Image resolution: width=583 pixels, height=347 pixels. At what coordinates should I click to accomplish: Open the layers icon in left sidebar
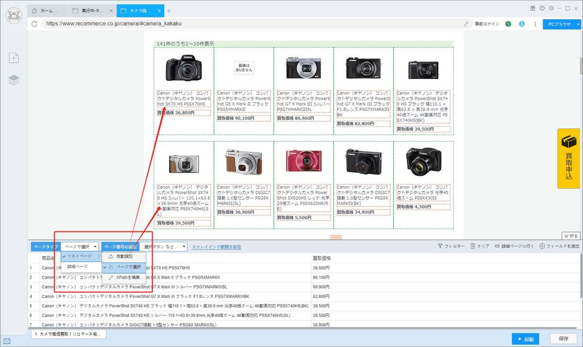pyautogui.click(x=14, y=80)
